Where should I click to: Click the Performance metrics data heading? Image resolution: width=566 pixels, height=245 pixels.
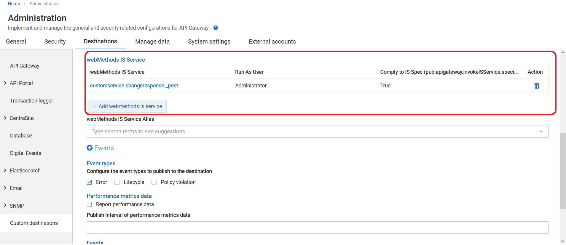119,196
